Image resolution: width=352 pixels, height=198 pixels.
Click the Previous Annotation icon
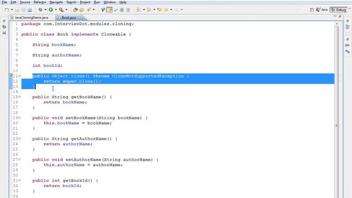(x=148, y=10)
